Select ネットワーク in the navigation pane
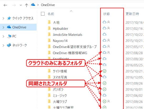The height and width of the screenshot is (109, 144). click(19, 45)
